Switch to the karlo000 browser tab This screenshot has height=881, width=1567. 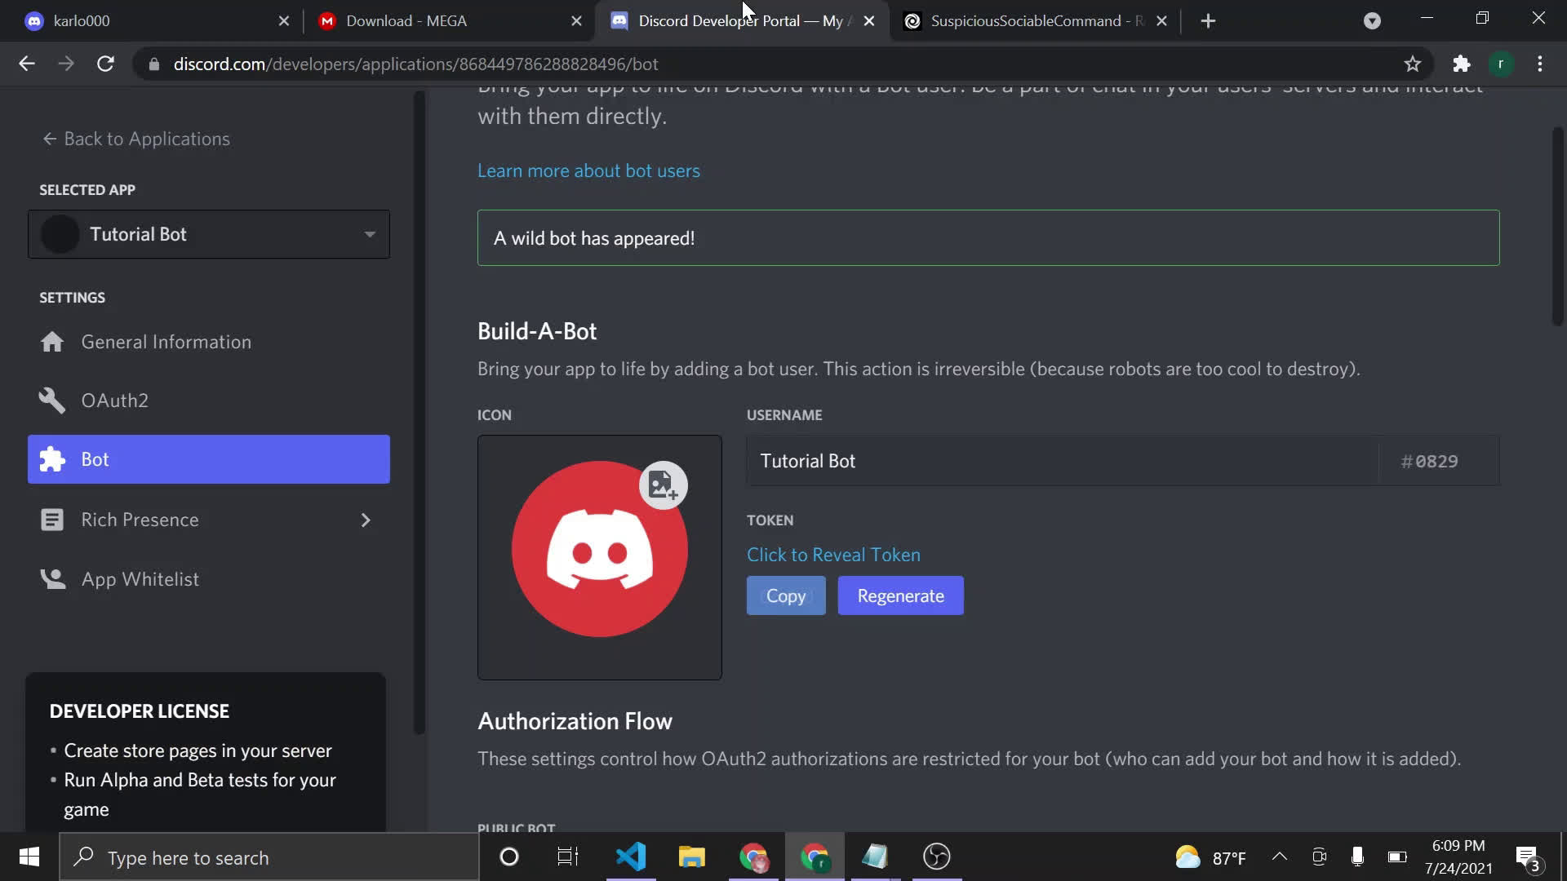coord(82,21)
